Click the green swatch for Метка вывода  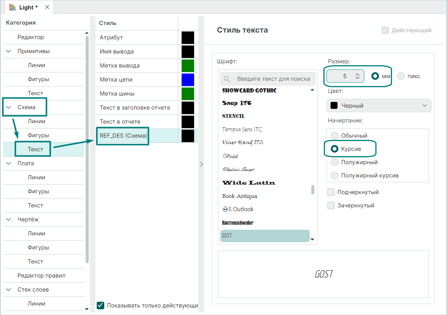pos(188,66)
